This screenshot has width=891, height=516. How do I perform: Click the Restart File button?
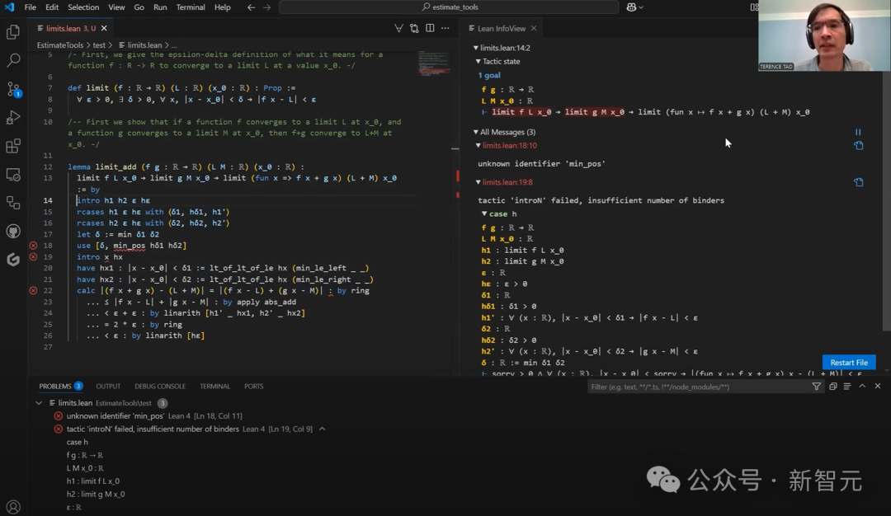point(849,362)
